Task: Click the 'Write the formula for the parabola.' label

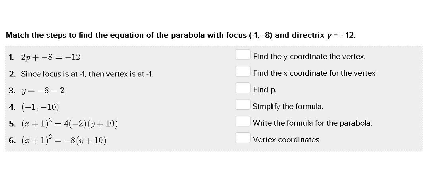Action: tap(312, 123)
